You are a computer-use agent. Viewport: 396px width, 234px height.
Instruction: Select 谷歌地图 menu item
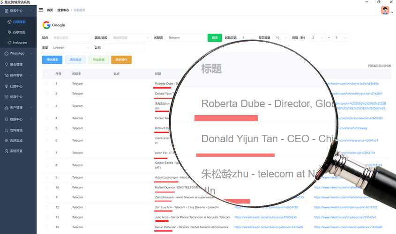click(x=19, y=32)
